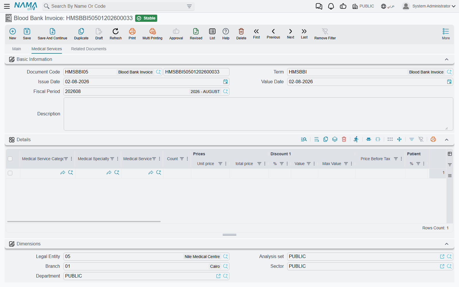Duplicate the current invoice
The image size is (459, 287).
81,34
